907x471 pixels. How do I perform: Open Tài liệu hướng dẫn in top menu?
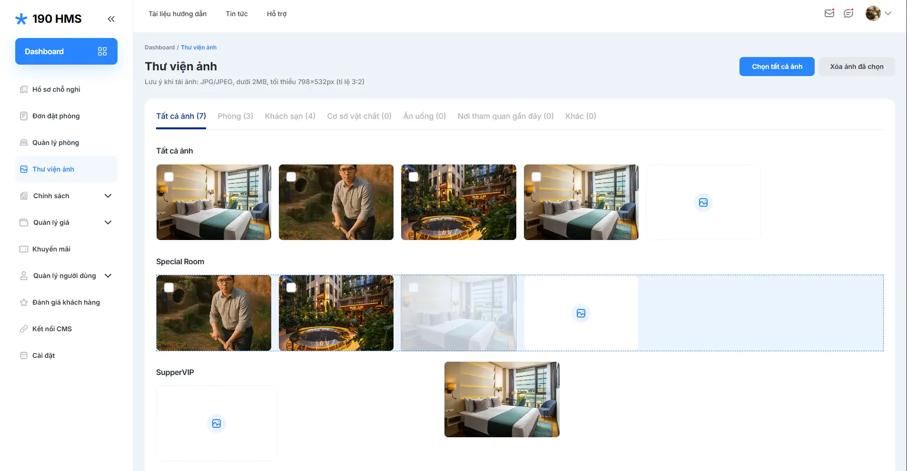click(x=177, y=14)
